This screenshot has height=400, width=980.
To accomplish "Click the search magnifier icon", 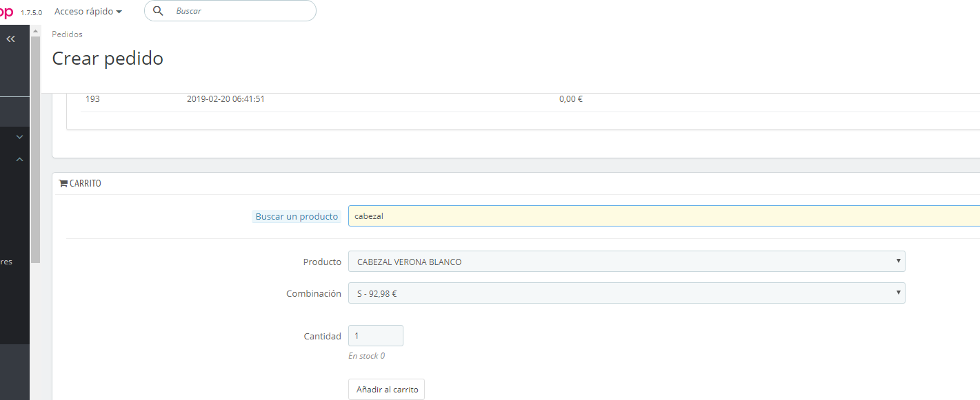I will pos(158,11).
